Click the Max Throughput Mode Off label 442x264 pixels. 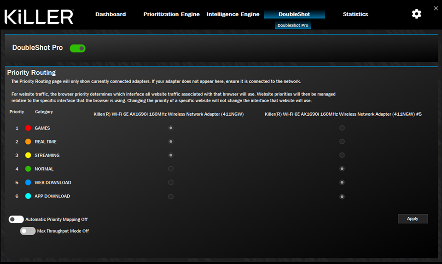click(x=63, y=231)
